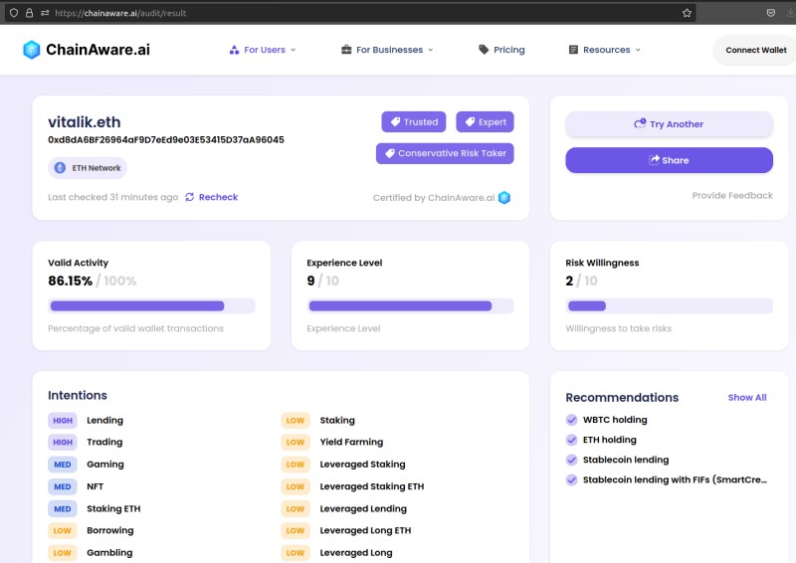Click the checkmark beside WBTC holding
796x563 pixels.
tap(571, 420)
